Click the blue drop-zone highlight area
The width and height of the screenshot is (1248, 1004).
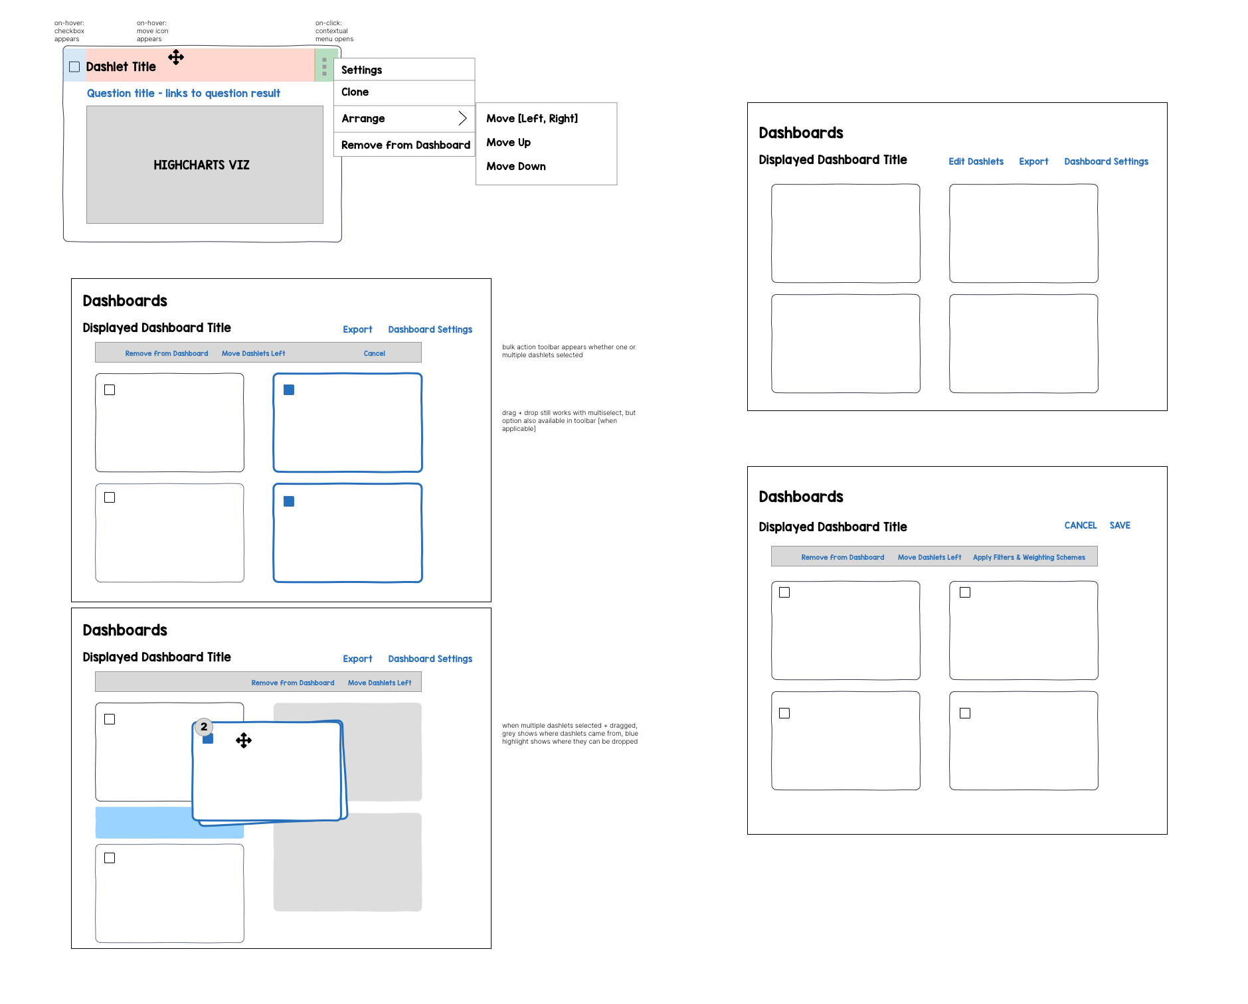click(143, 823)
